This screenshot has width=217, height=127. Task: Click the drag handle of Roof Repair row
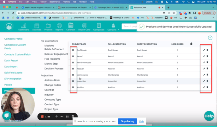pos(73,50)
